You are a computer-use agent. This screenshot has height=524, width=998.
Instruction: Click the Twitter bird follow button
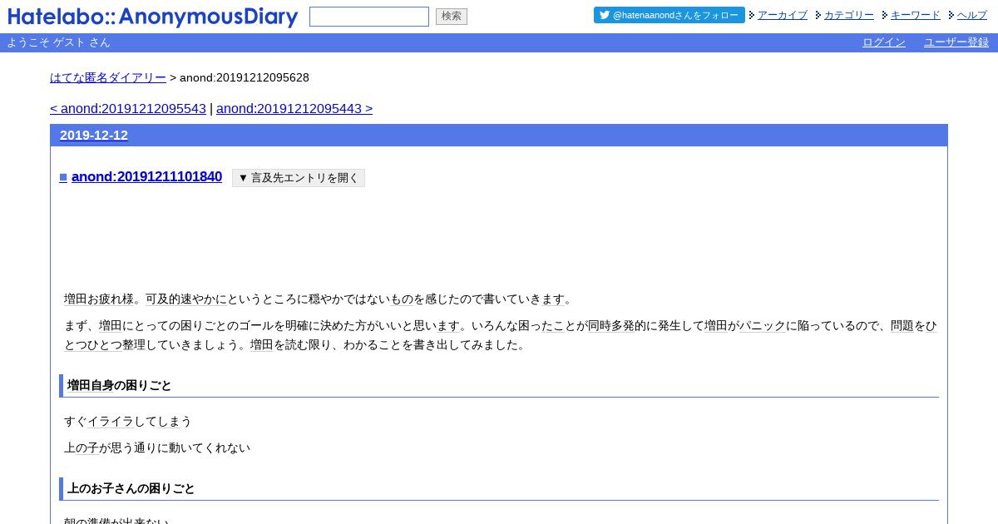click(x=669, y=15)
